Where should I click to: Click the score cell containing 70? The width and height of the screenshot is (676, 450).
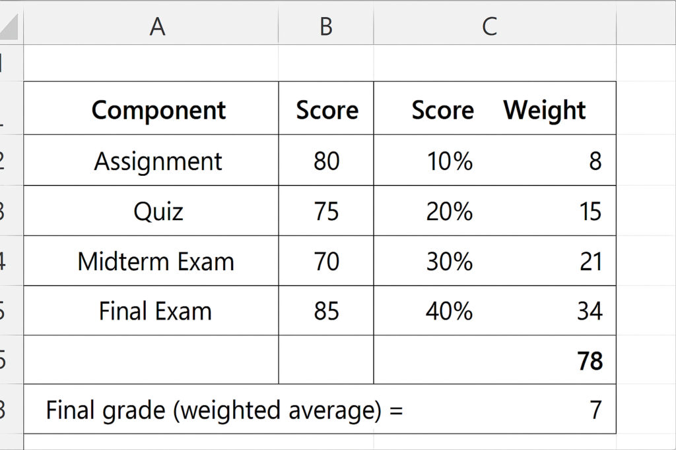pos(326,261)
